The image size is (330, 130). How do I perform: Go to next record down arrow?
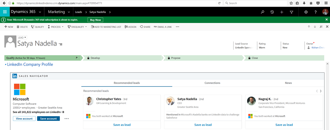tap(315, 27)
